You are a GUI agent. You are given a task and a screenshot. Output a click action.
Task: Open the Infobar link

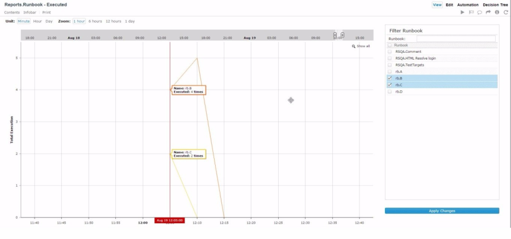30,12
